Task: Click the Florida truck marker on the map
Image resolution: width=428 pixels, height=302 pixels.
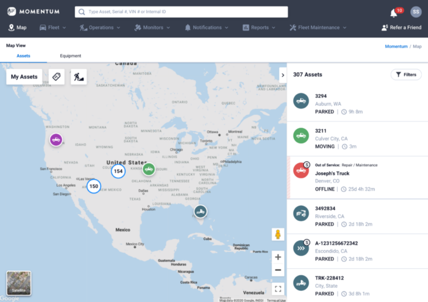Action: pos(201,212)
